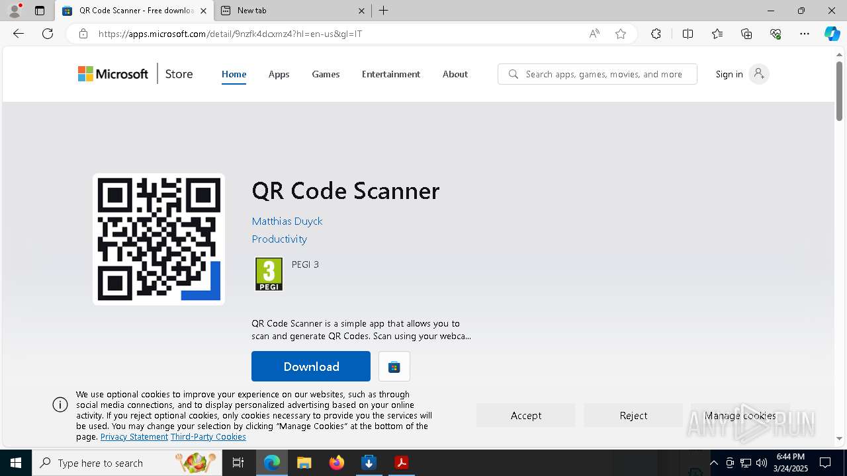Click the browser profile avatar icon
Image resolution: width=847 pixels, height=476 pixels.
(x=15, y=11)
